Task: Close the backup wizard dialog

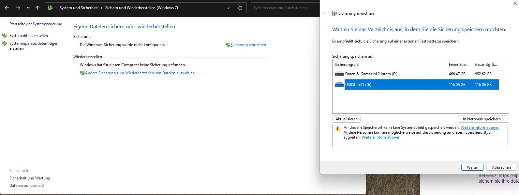Action: [515, 3]
